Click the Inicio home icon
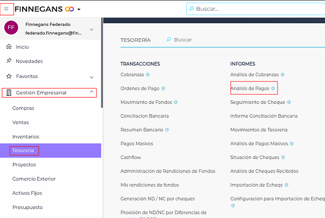 [x=9, y=47]
